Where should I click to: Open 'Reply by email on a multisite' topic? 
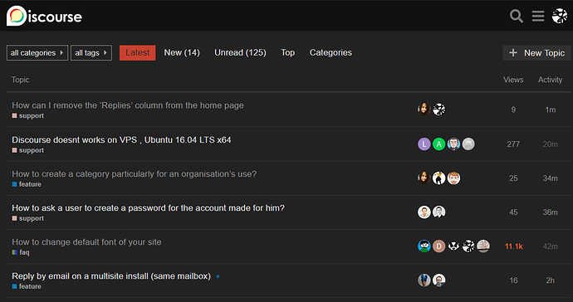[111, 276]
